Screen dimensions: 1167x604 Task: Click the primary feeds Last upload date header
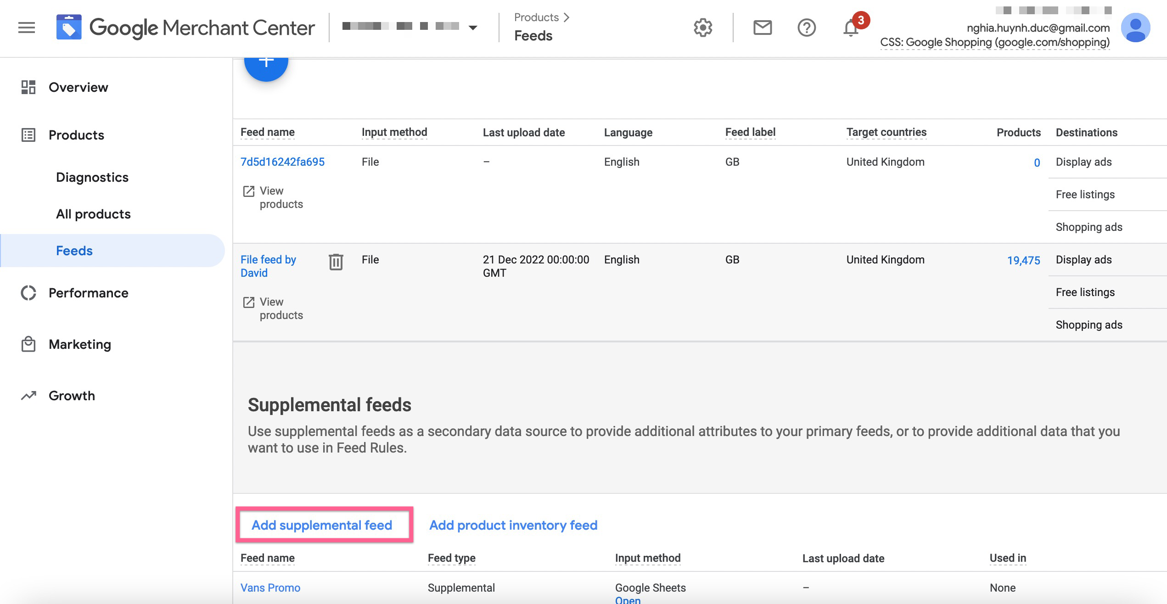point(524,133)
